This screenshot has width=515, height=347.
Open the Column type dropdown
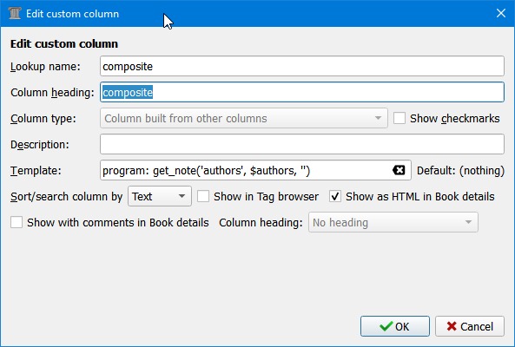[244, 118]
